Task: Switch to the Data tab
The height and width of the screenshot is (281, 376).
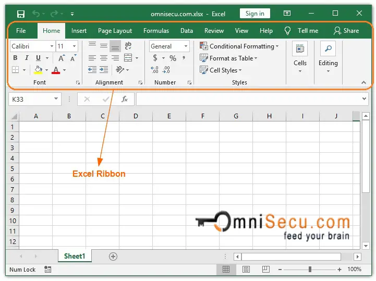Action: [187, 31]
